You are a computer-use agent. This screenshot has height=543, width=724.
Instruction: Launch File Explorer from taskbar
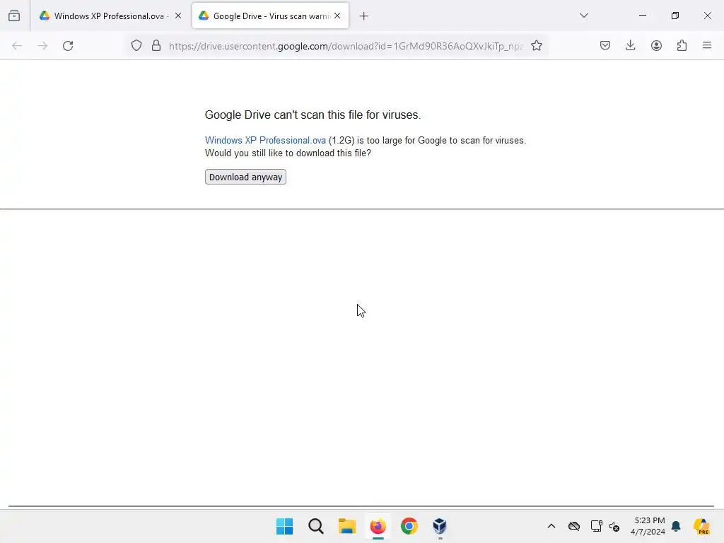pos(346,526)
